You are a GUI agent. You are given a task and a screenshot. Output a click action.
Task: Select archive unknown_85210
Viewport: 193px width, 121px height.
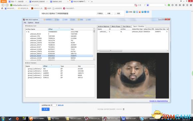tap(36, 34)
